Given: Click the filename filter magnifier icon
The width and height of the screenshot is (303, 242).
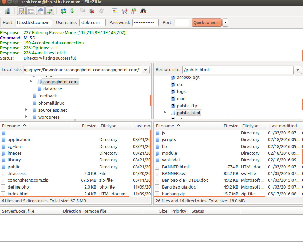Looking at the screenshot, I should 124,11.
